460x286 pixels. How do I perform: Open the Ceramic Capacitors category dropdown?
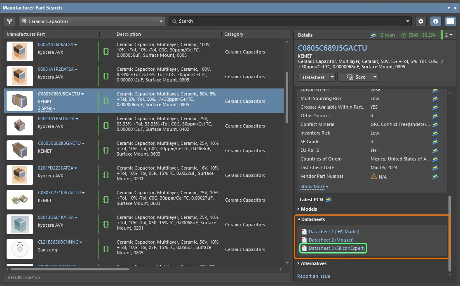(x=92, y=21)
